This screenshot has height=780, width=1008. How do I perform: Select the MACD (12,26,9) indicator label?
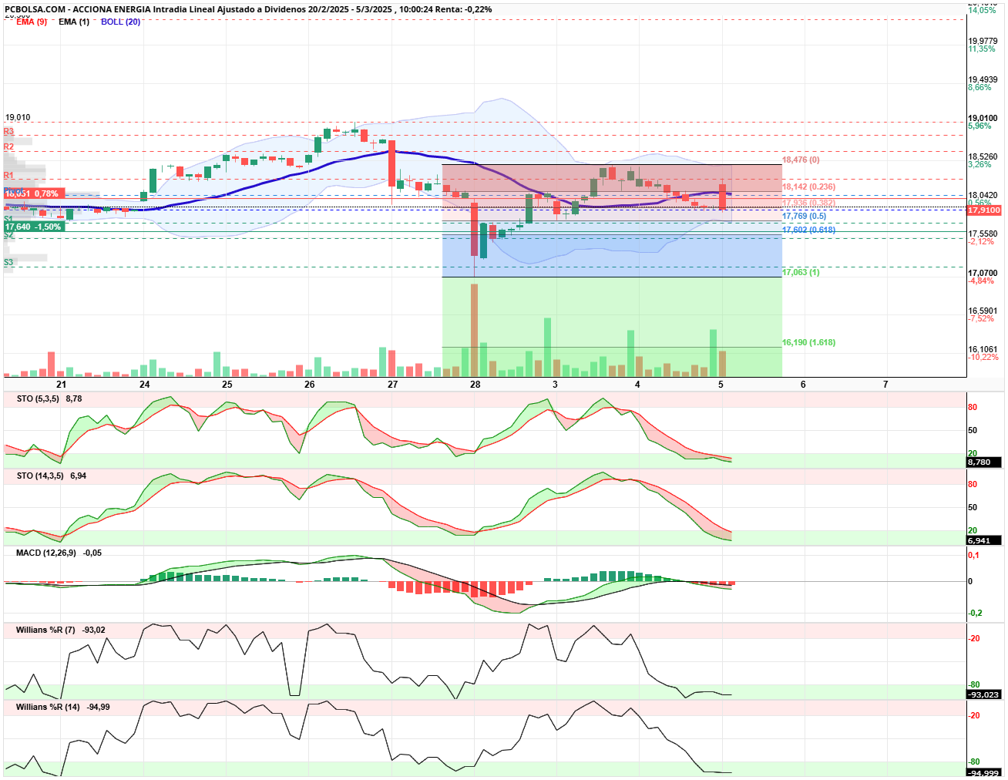point(46,553)
